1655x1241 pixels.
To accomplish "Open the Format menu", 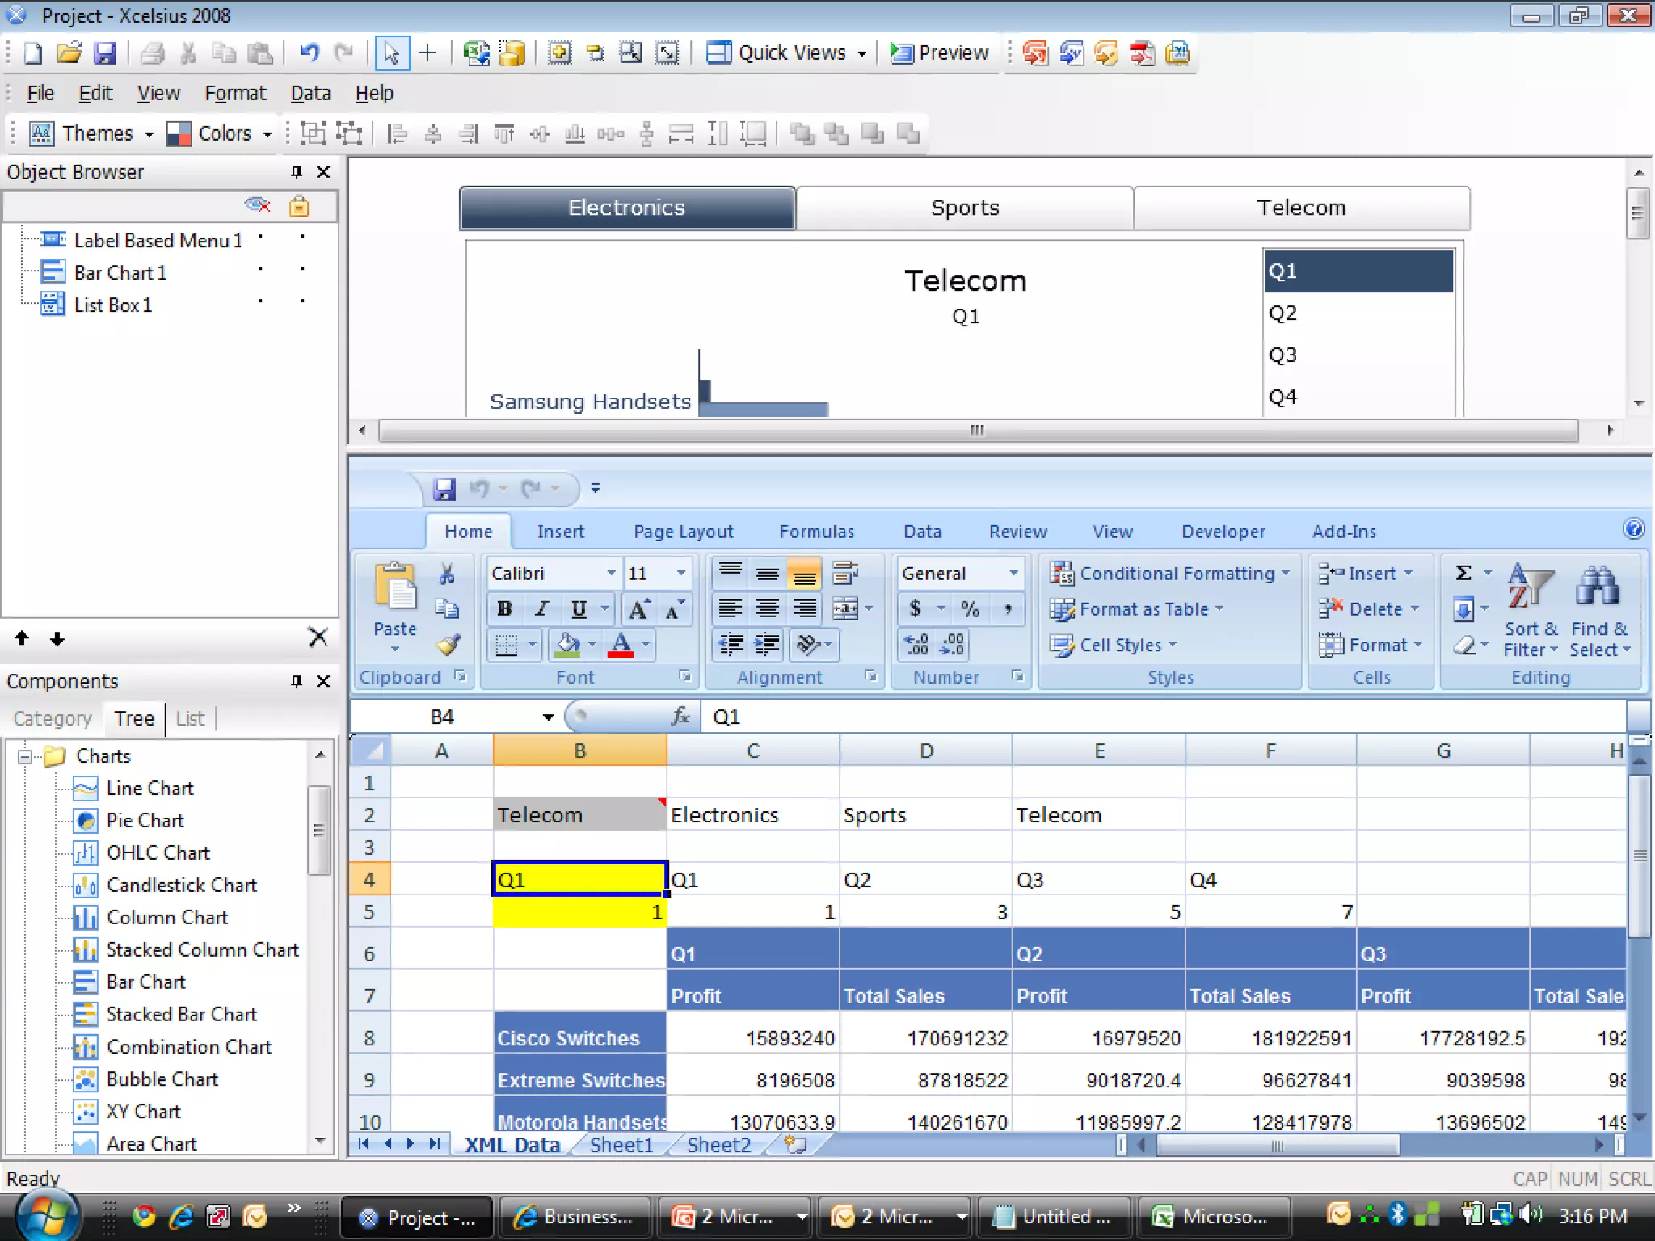I will point(235,94).
